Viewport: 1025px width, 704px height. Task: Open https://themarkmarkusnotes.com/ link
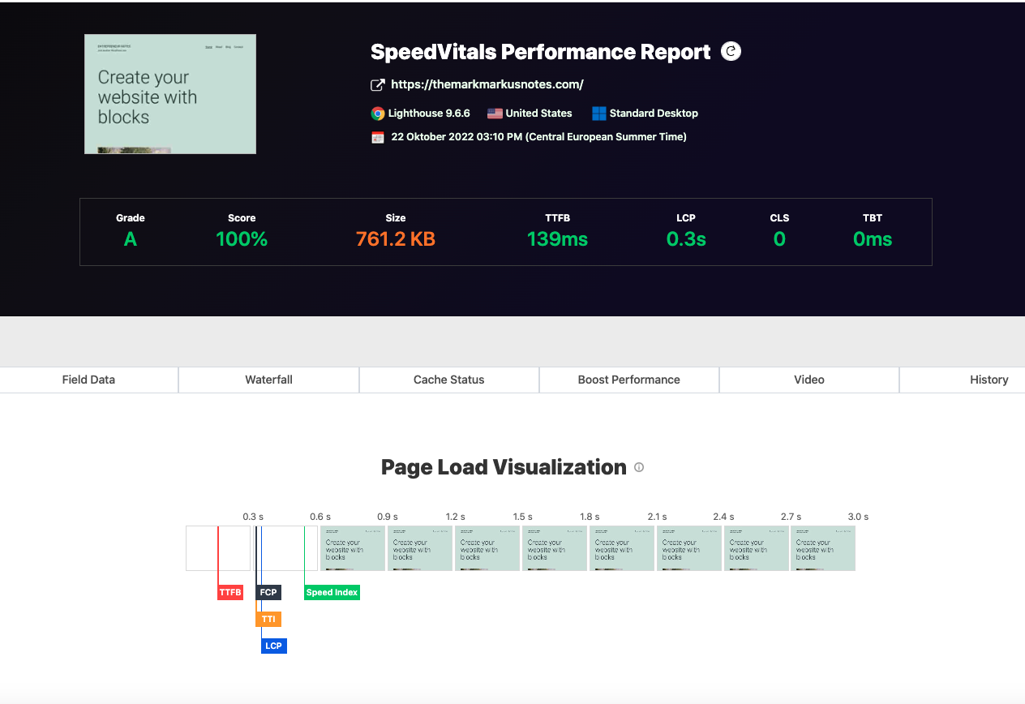tap(487, 84)
